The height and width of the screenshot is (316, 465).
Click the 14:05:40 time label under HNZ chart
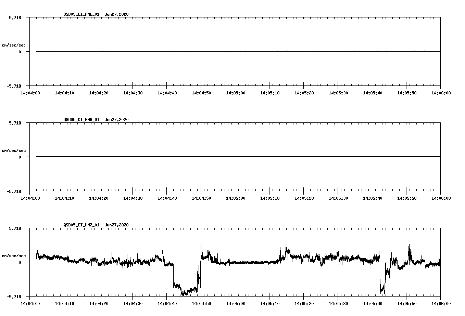tap(373, 303)
